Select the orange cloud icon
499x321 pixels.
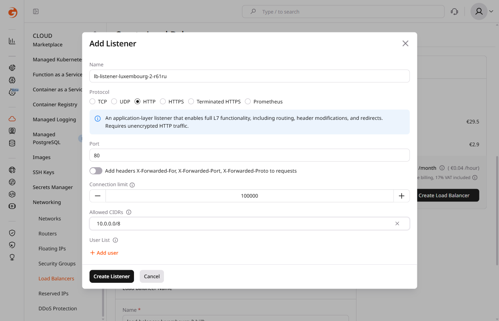click(x=12, y=119)
